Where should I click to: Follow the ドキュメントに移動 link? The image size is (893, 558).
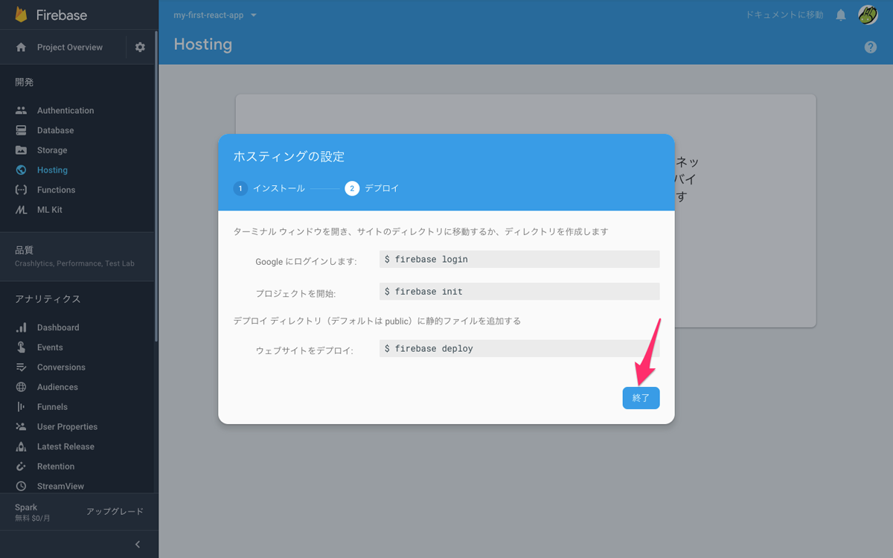point(784,15)
